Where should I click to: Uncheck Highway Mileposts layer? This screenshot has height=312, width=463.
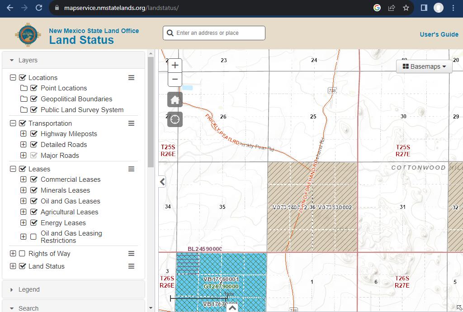pyautogui.click(x=33, y=134)
